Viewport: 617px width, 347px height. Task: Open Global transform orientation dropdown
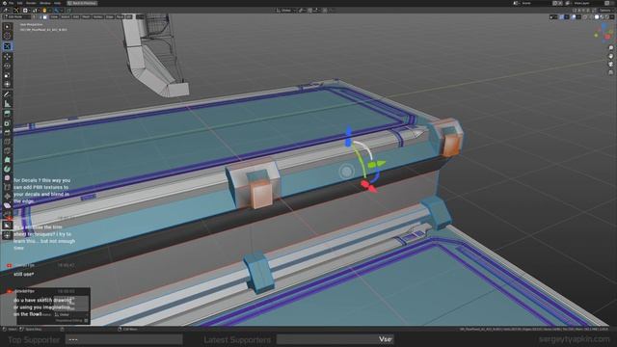pyautogui.click(x=286, y=11)
